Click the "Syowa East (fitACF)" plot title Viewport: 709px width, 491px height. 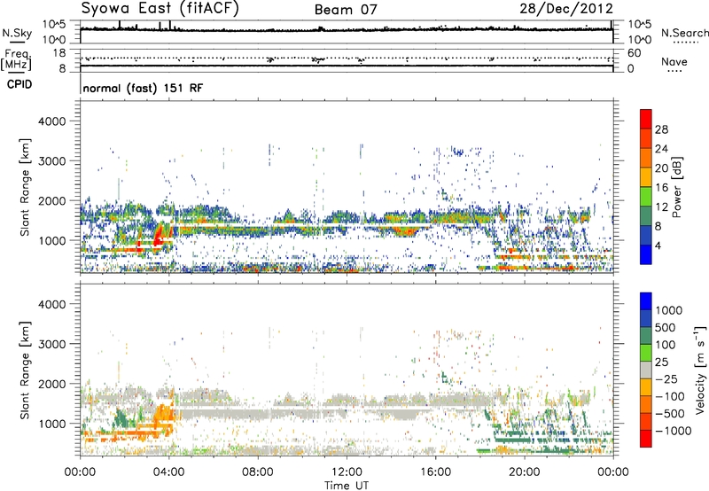point(160,9)
